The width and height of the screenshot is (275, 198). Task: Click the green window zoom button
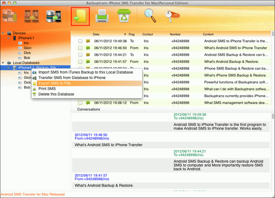point(15,3)
